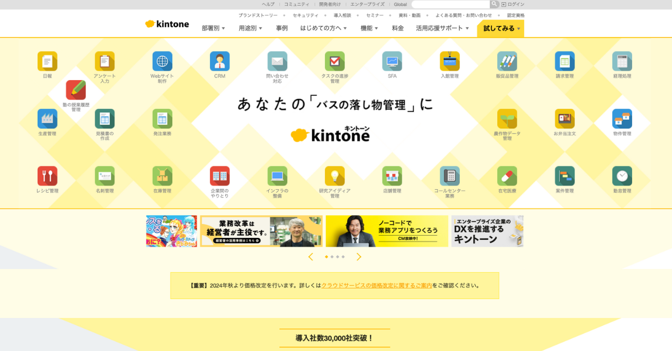Viewport: 672px width, 351px height.
Task: Open the 試してみる dropdown button
Action: pyautogui.click(x=501, y=28)
